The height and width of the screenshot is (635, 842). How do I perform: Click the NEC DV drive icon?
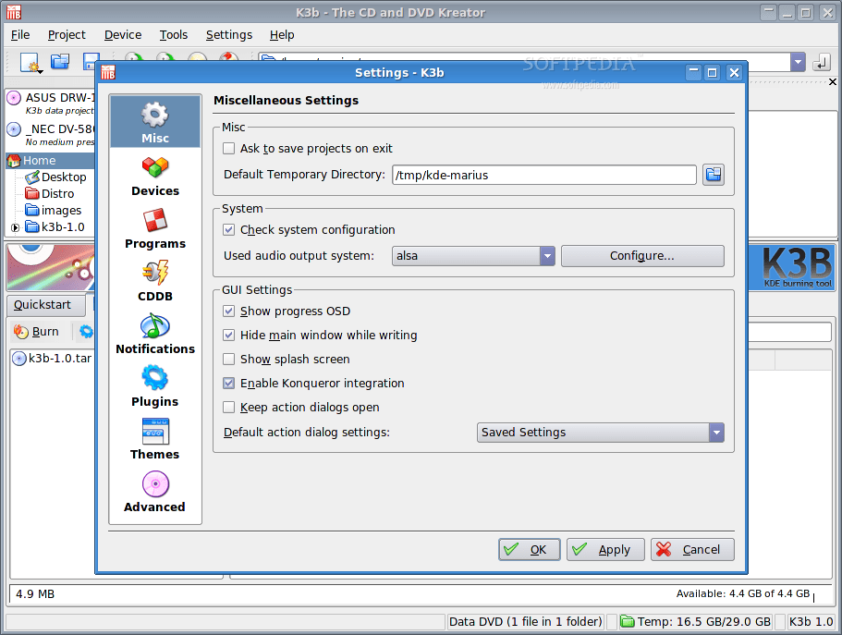click(14, 129)
